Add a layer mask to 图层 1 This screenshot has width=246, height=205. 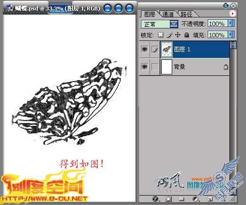coord(168,199)
